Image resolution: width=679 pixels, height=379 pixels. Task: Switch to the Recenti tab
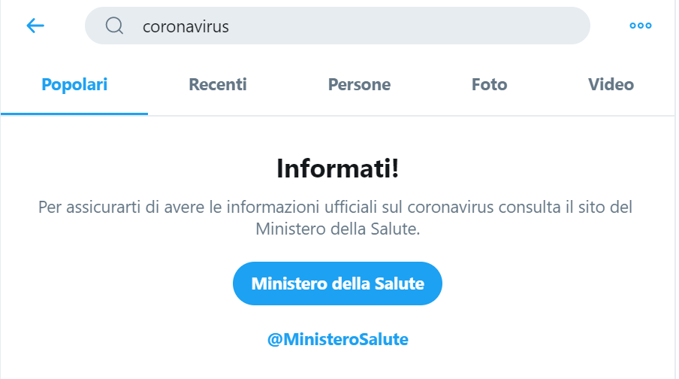(x=218, y=84)
